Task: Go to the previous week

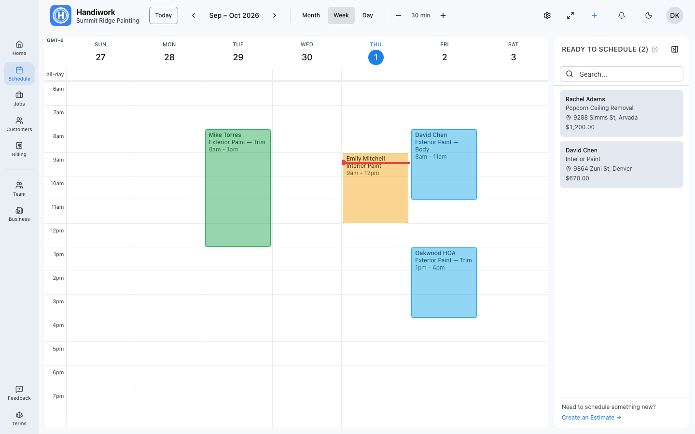Action: [194, 15]
